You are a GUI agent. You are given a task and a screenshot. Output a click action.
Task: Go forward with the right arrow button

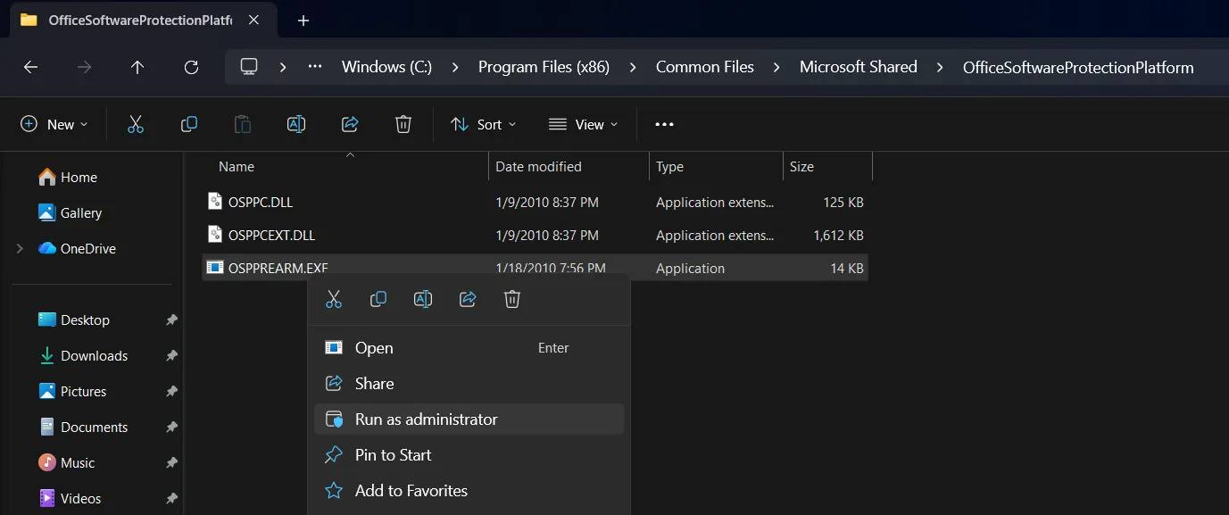pyautogui.click(x=84, y=67)
